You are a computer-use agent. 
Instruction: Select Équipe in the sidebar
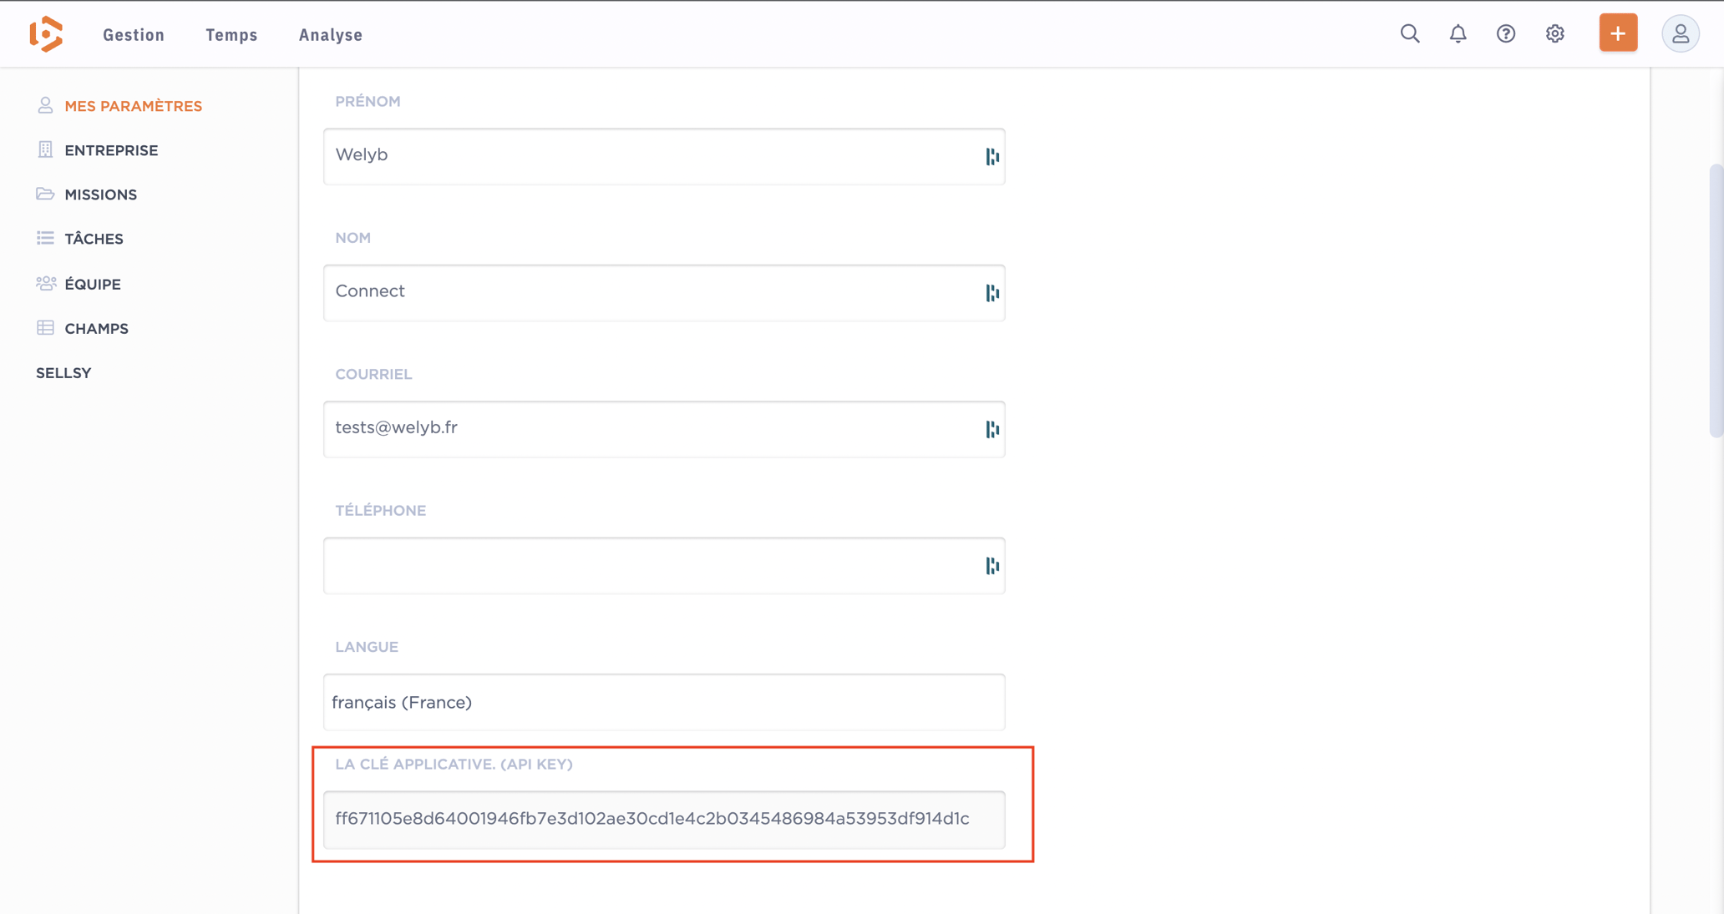pyautogui.click(x=92, y=284)
